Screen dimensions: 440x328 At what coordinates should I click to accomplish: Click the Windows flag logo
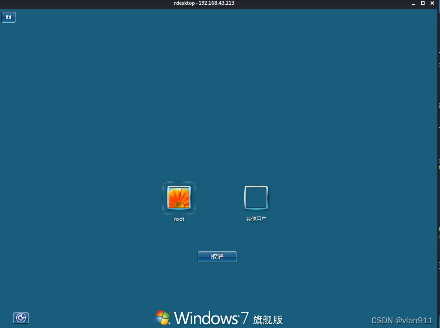click(163, 318)
